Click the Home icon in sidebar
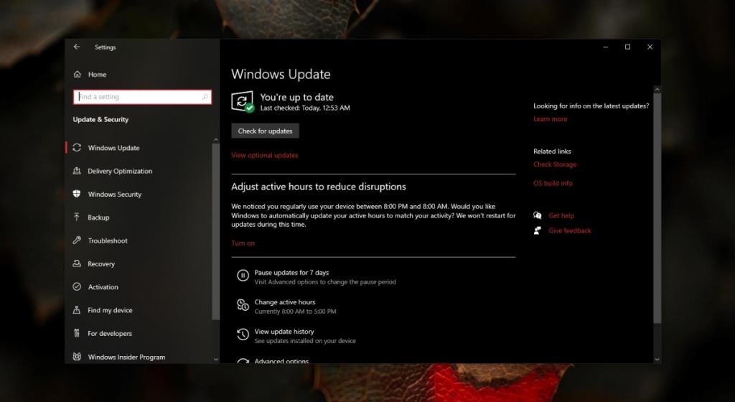The height and width of the screenshot is (402, 735). [x=78, y=75]
